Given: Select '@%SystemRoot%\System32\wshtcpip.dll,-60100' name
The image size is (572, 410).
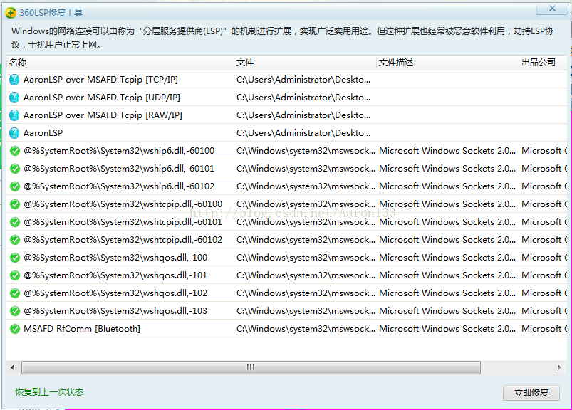Looking at the screenshot, I should (123, 204).
